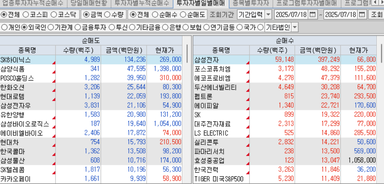Select 개인 investor radio button
The image size is (384, 184).
point(4,27)
